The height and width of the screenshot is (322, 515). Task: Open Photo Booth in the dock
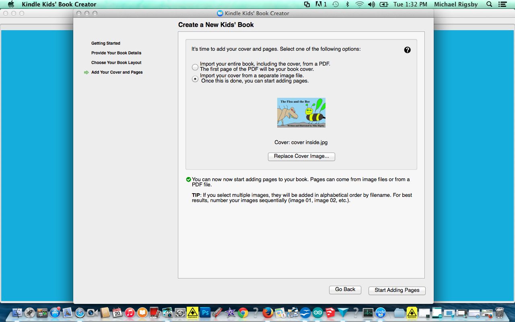pos(155,312)
